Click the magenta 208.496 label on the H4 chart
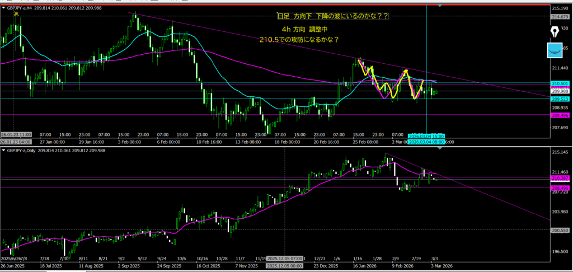 (560, 115)
